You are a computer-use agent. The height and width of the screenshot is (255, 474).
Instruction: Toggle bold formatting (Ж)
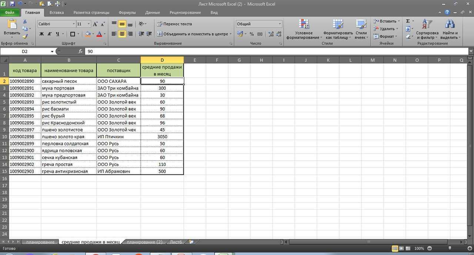(x=41, y=34)
